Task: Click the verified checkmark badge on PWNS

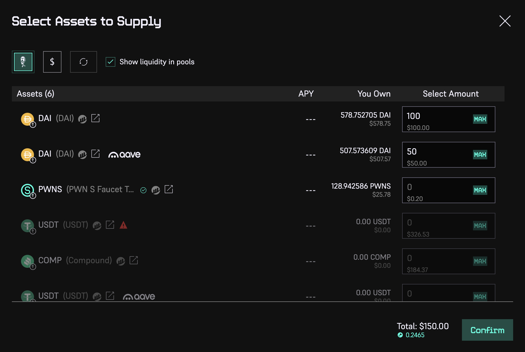Action: (143, 190)
